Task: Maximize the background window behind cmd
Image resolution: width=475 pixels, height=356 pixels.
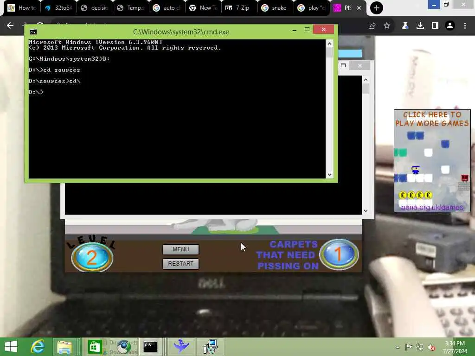Action: 343,65
